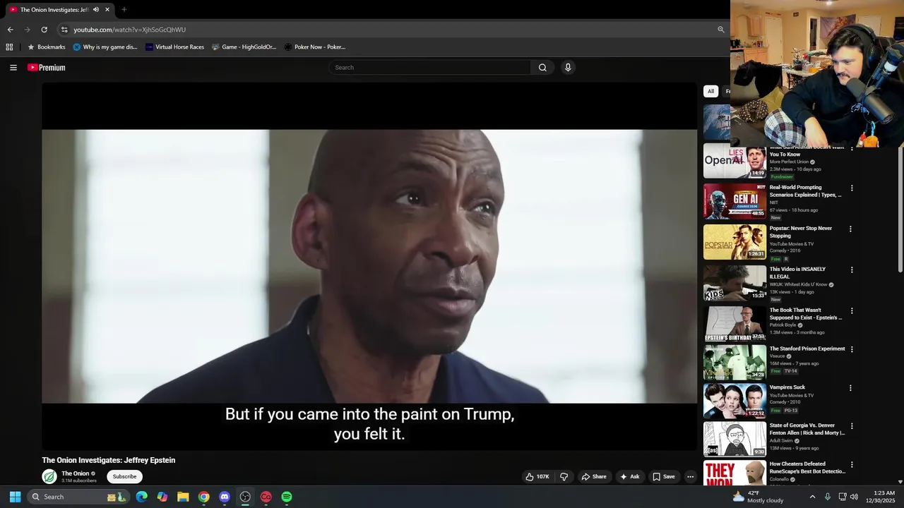Open 'Vampires Suck' movie title
904x508 pixels.
[787, 387]
